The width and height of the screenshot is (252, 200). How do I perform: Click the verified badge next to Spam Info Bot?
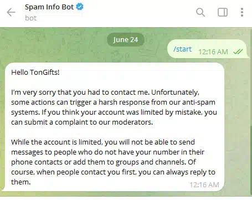(x=80, y=7)
